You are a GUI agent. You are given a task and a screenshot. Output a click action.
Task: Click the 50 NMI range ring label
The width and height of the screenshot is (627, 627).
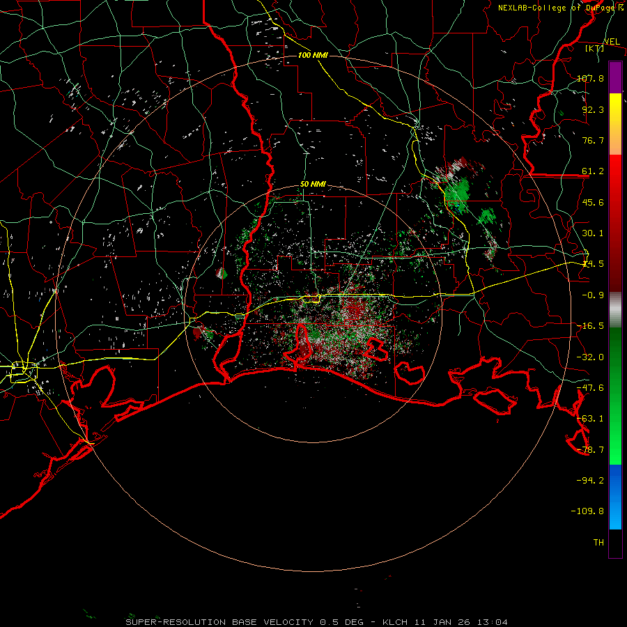tap(313, 185)
